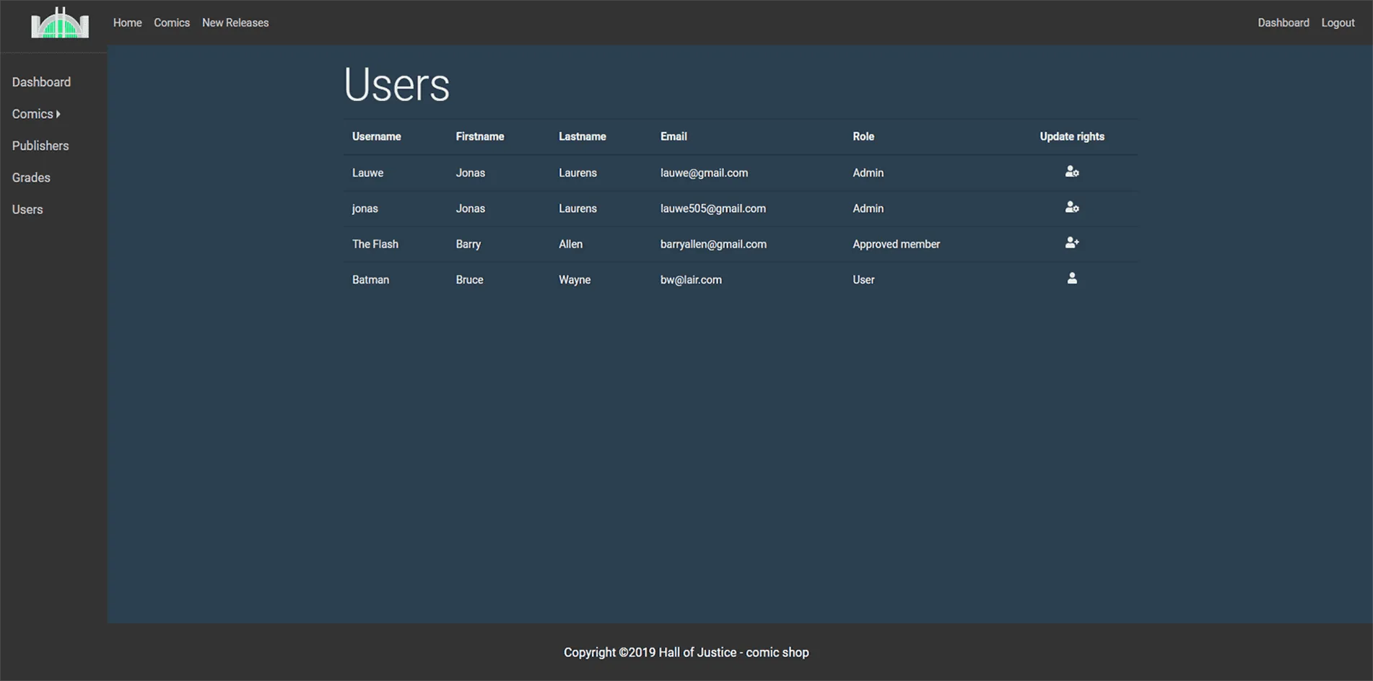The image size is (1373, 681).
Task: Click firstname Jonas in Lauwe's row
Action: (470, 172)
